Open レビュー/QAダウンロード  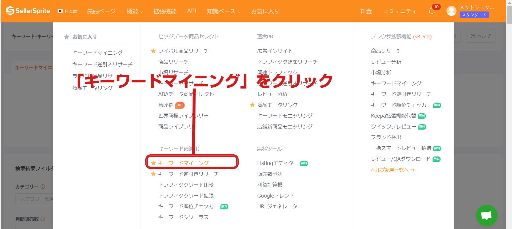401,159
